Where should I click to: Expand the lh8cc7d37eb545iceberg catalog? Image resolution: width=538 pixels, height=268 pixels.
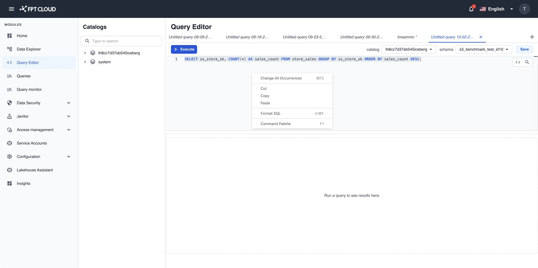click(85, 53)
